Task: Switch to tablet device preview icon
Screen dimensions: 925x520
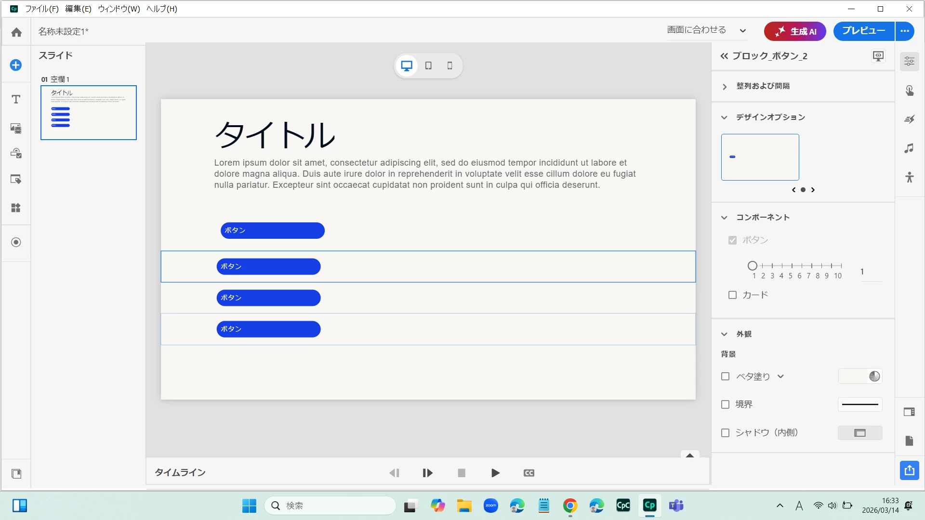Action: point(428,66)
